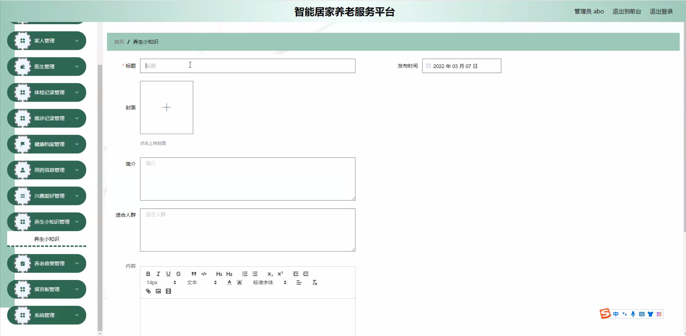Toggle bold formatting in the editor

click(148, 274)
